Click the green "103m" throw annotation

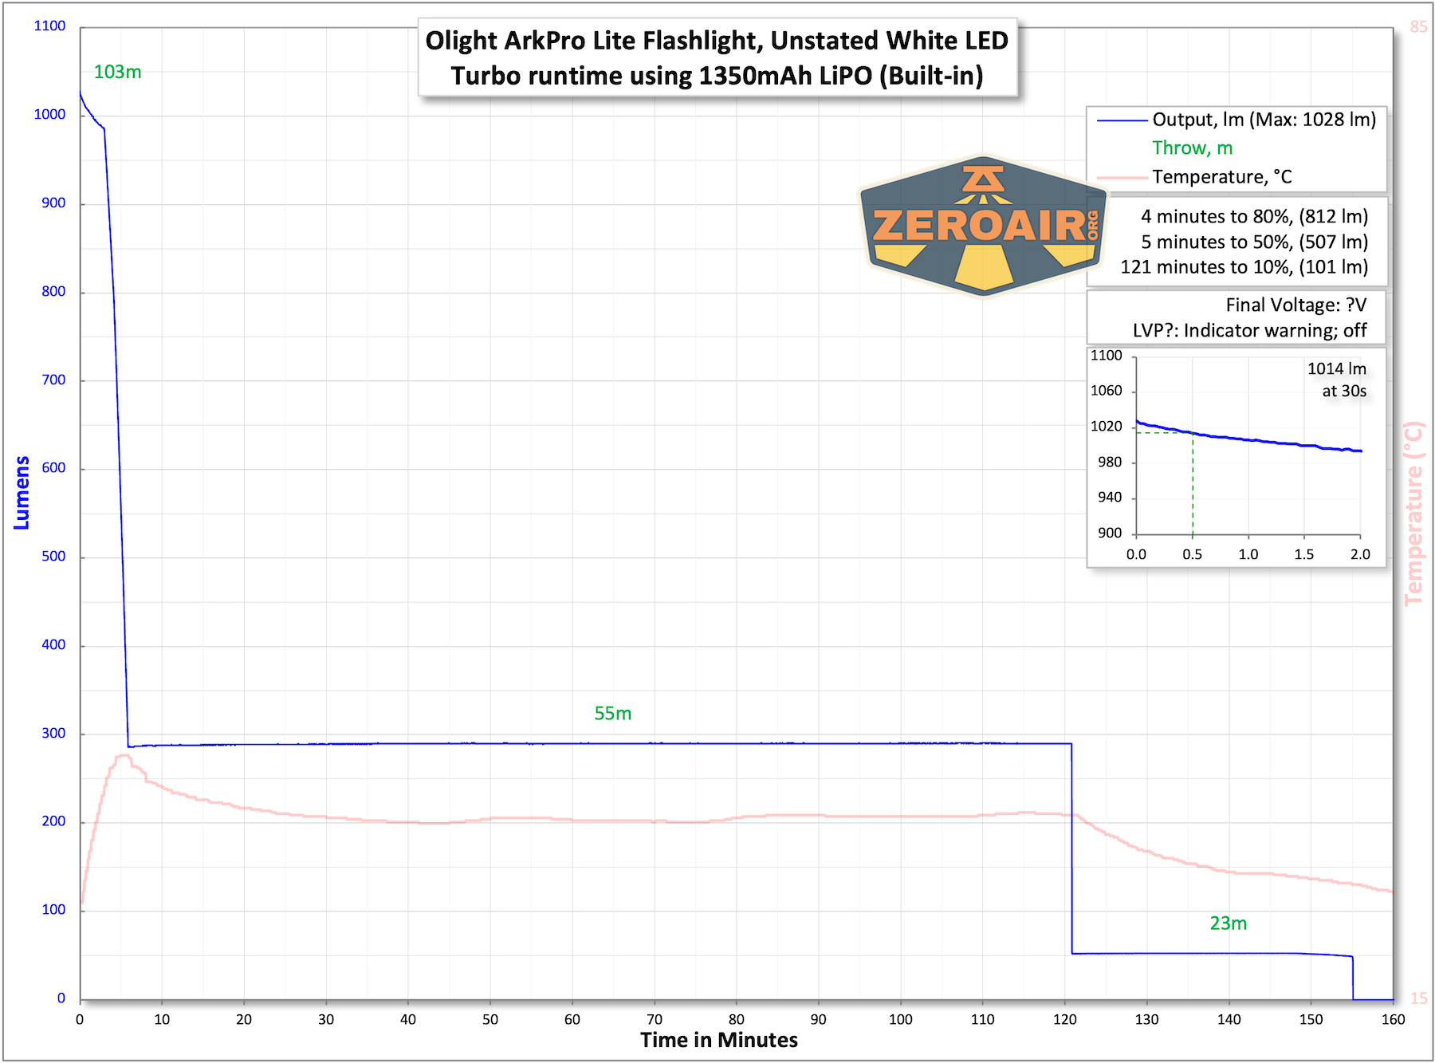[x=117, y=72]
